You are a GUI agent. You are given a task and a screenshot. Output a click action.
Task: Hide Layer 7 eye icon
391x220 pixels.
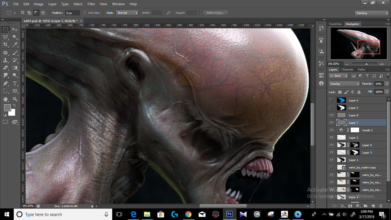(331, 123)
